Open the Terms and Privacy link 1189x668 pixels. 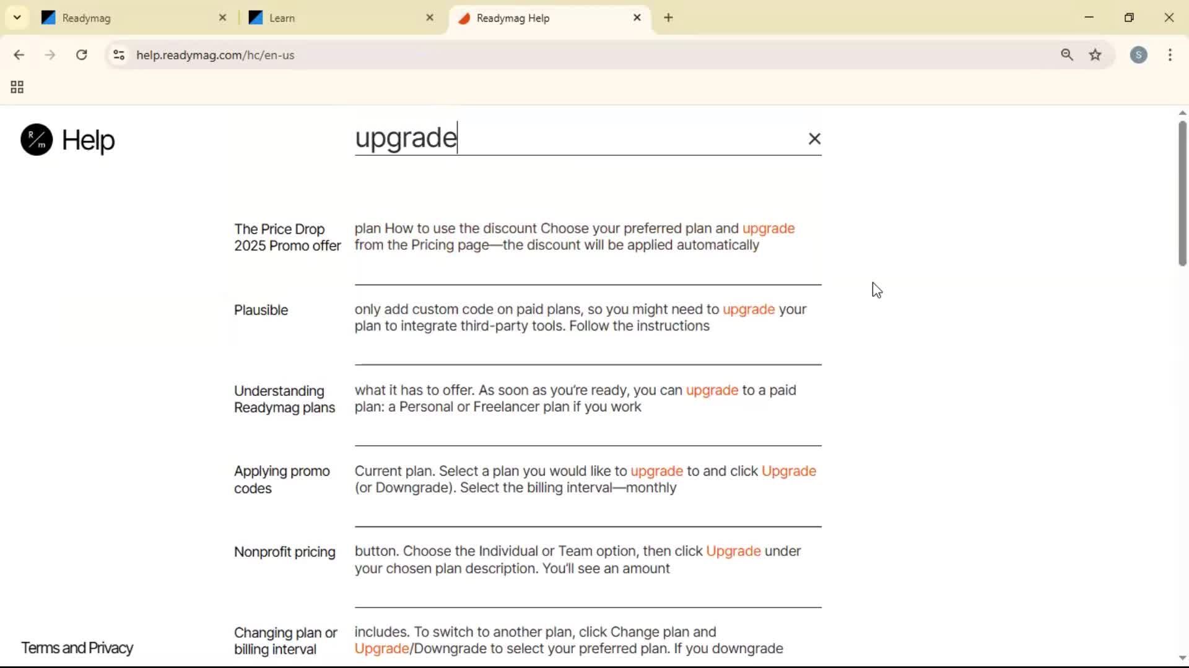click(76, 648)
